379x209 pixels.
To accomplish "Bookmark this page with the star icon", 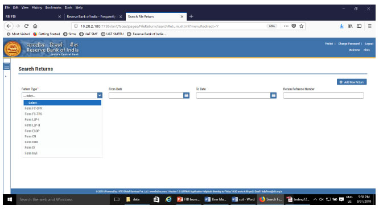I will [x=301, y=26].
